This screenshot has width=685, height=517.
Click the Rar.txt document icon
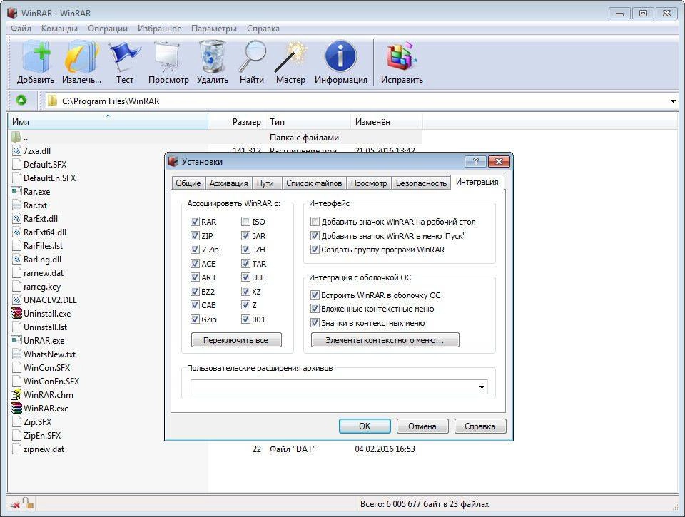point(16,205)
